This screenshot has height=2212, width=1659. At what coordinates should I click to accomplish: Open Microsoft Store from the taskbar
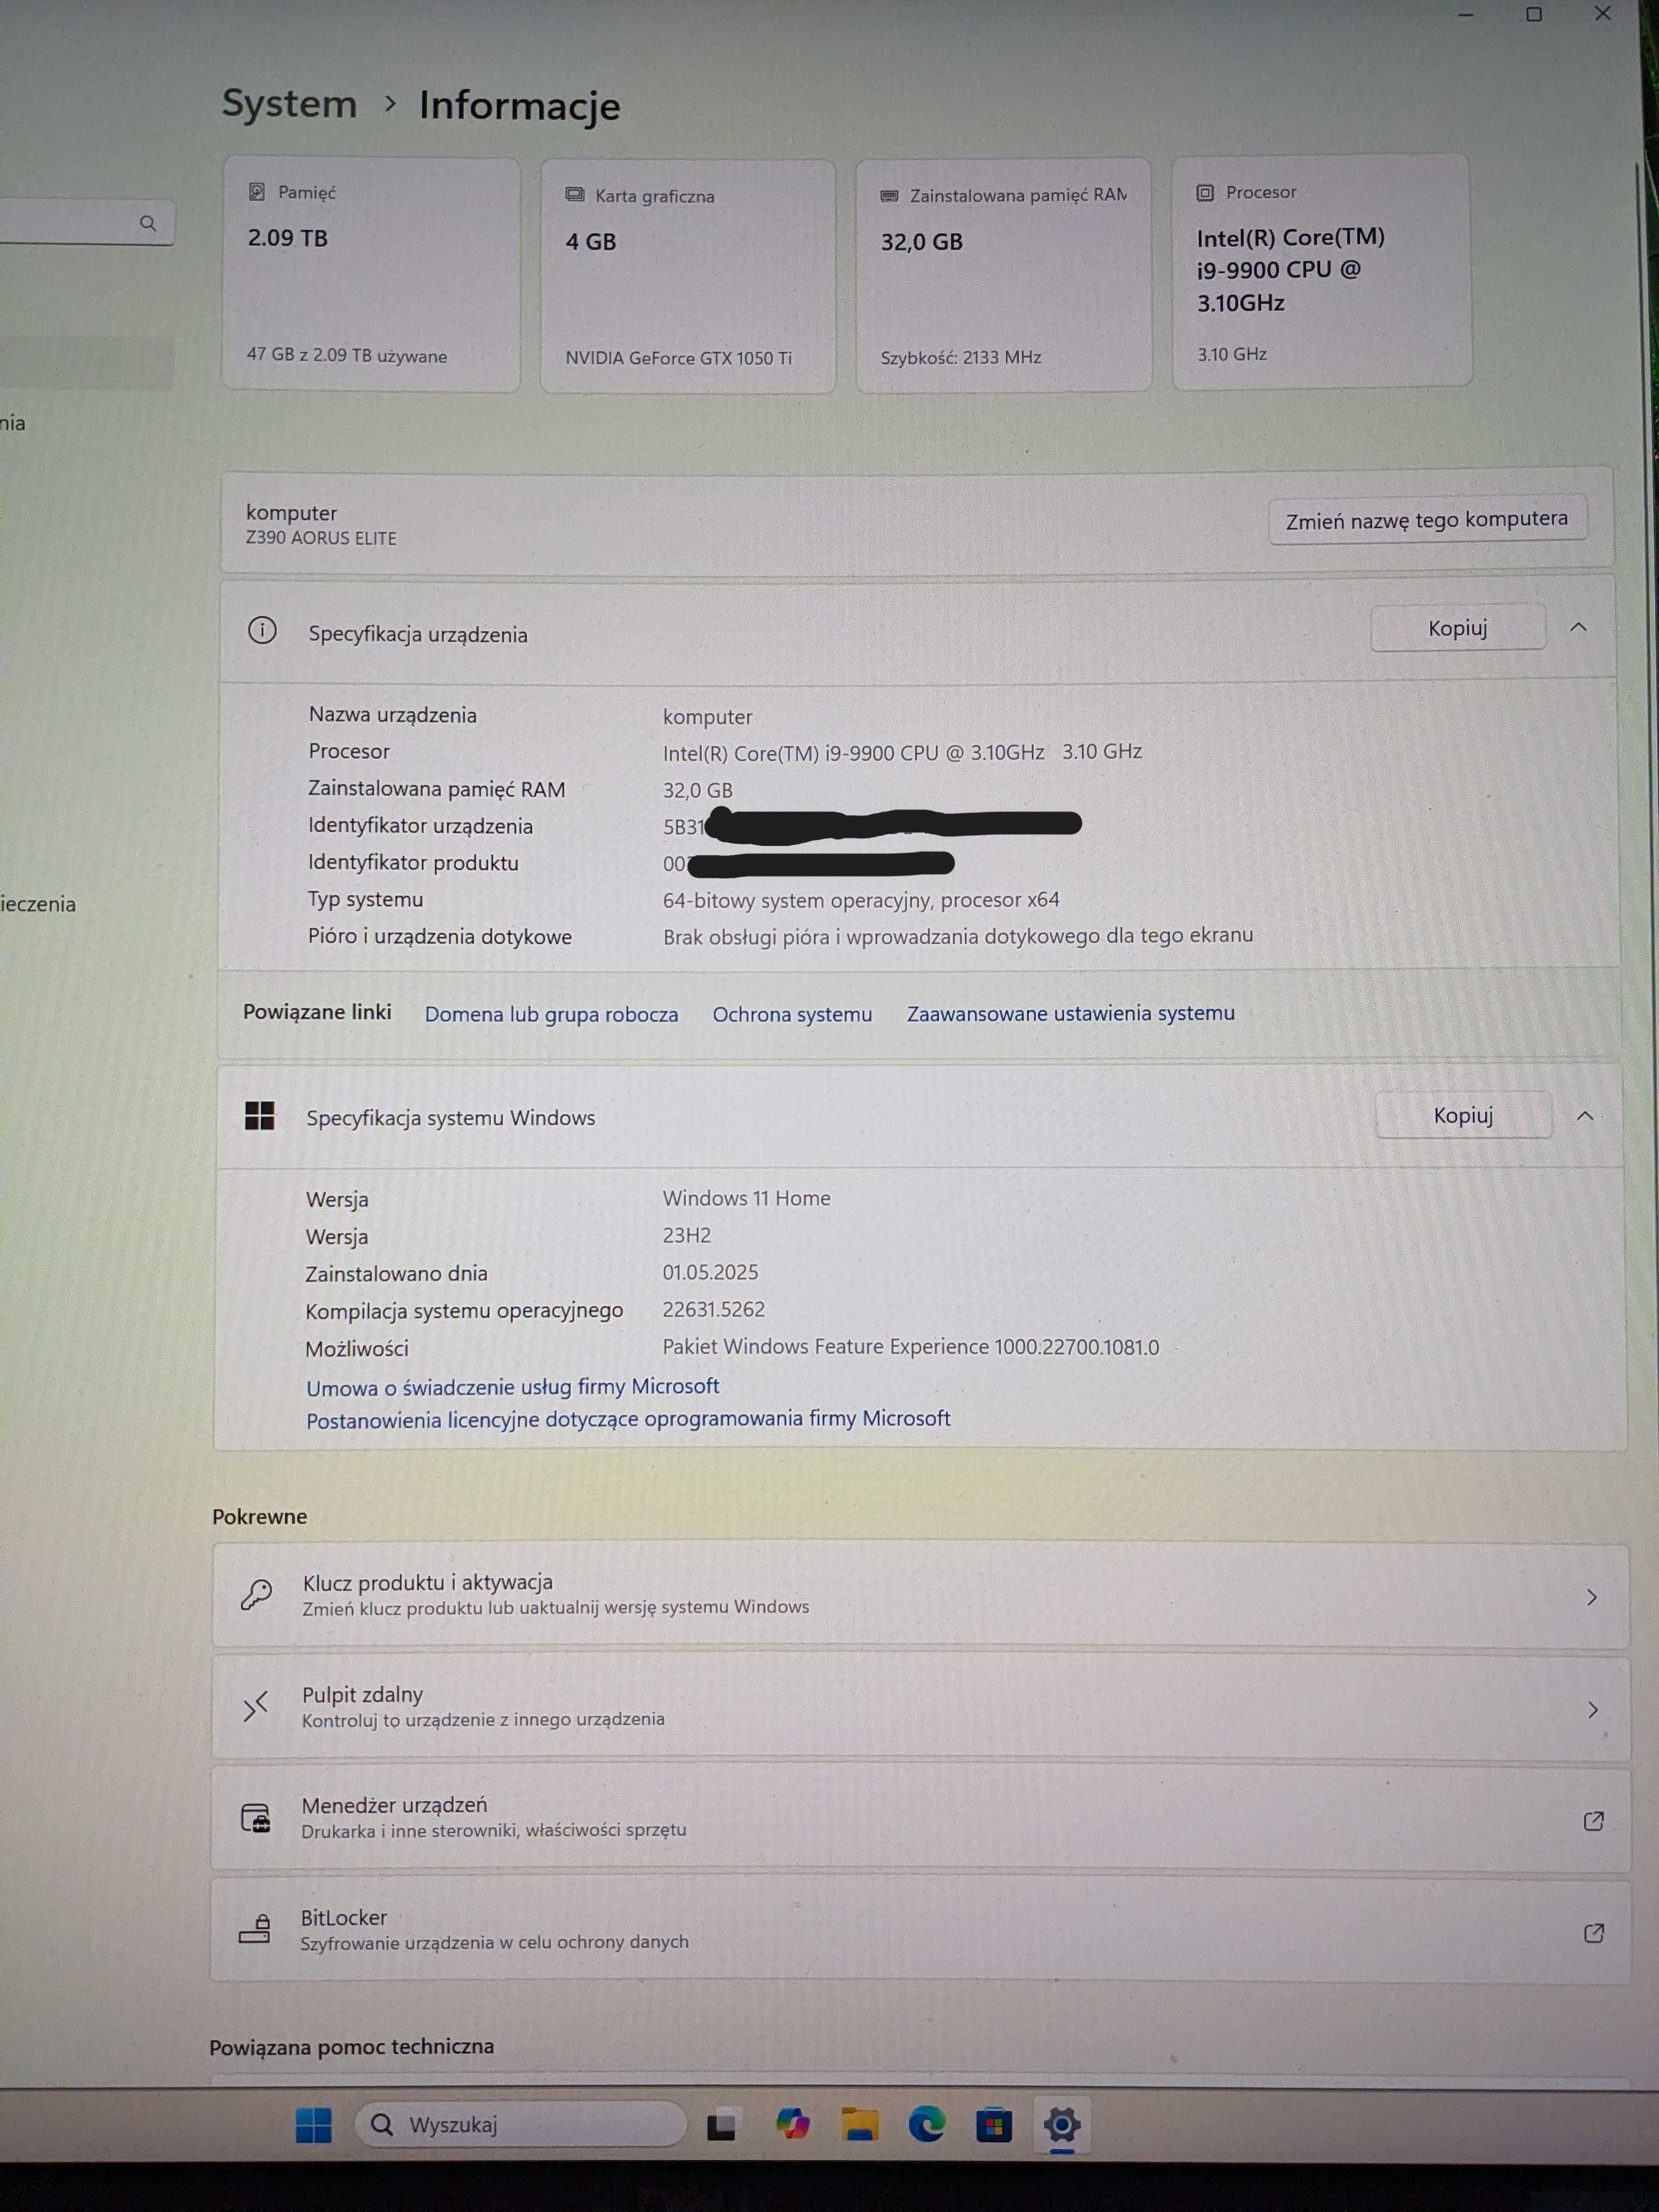tap(994, 2124)
